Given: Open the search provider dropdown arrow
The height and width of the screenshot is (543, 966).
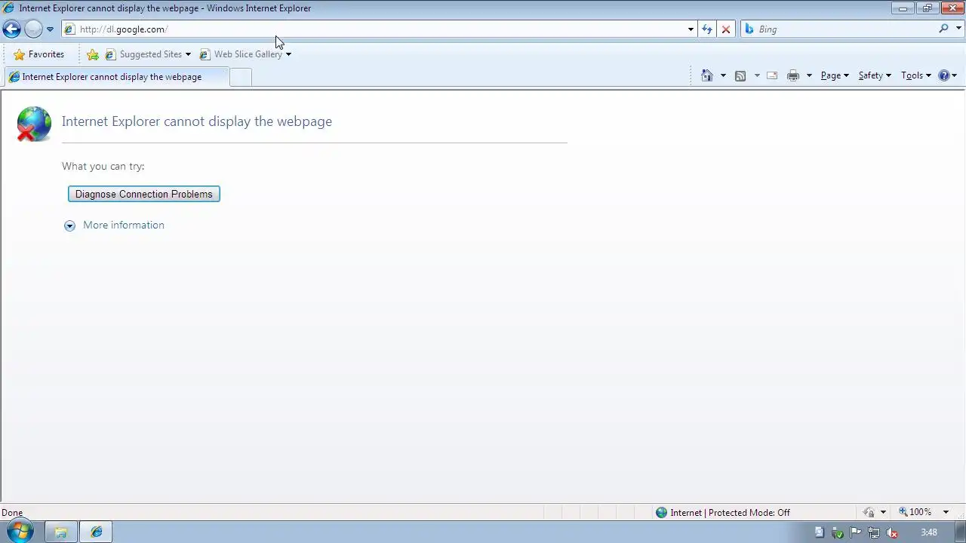Looking at the screenshot, I should click(x=958, y=29).
